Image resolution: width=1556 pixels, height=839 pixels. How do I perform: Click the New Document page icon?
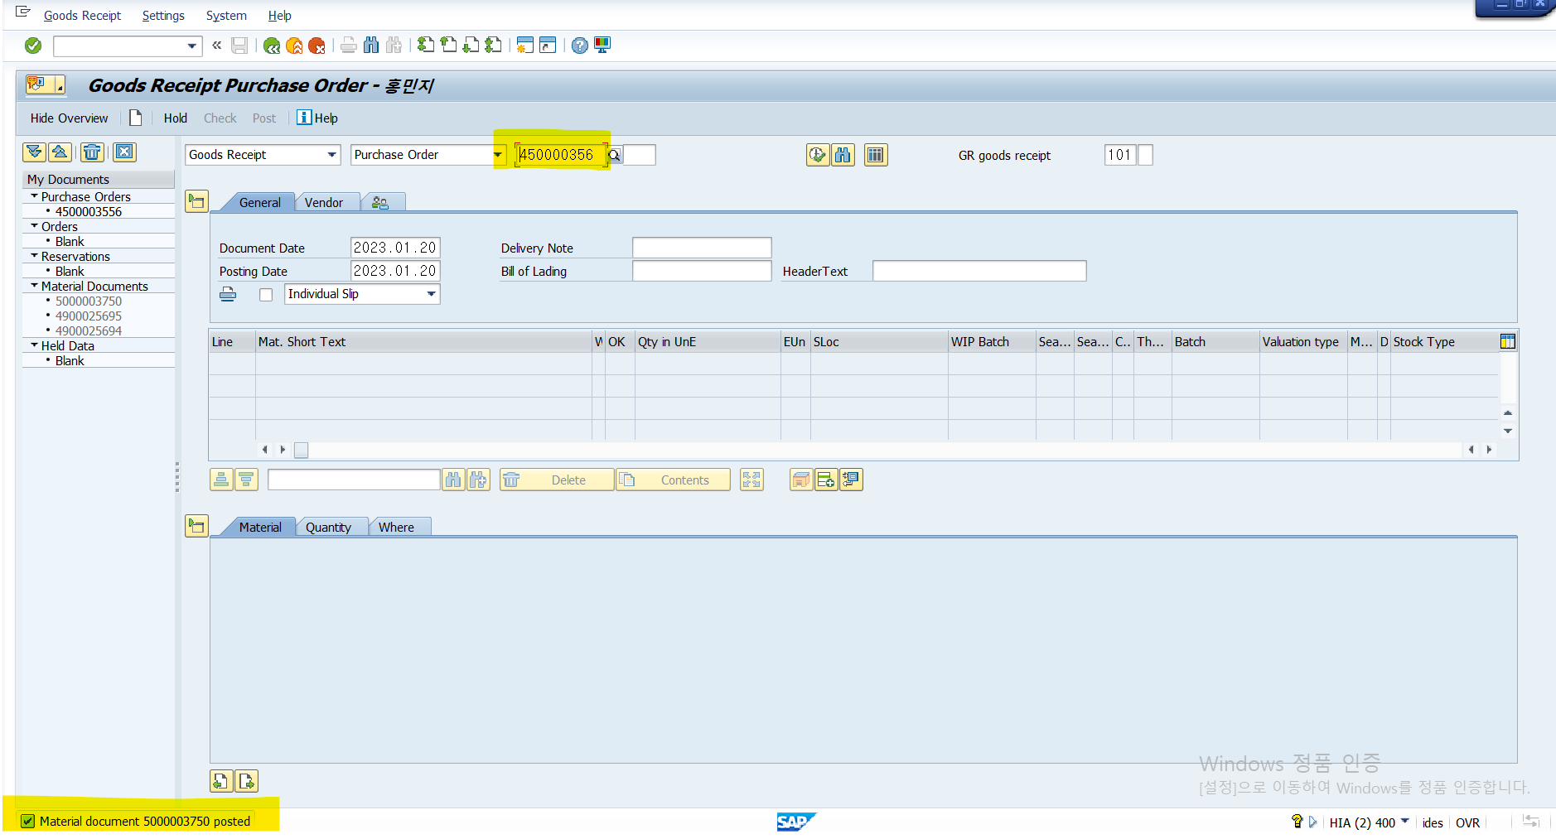point(136,118)
